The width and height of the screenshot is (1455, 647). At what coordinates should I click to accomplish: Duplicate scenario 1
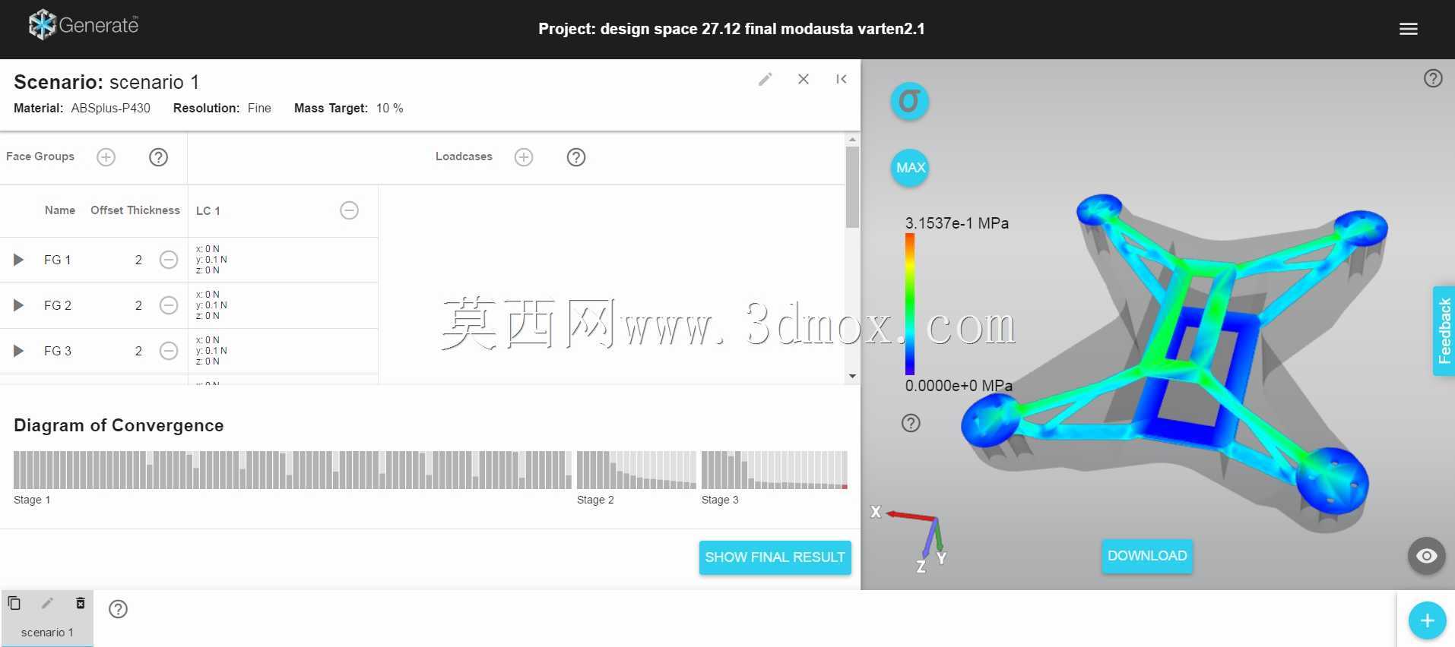pyautogui.click(x=14, y=603)
